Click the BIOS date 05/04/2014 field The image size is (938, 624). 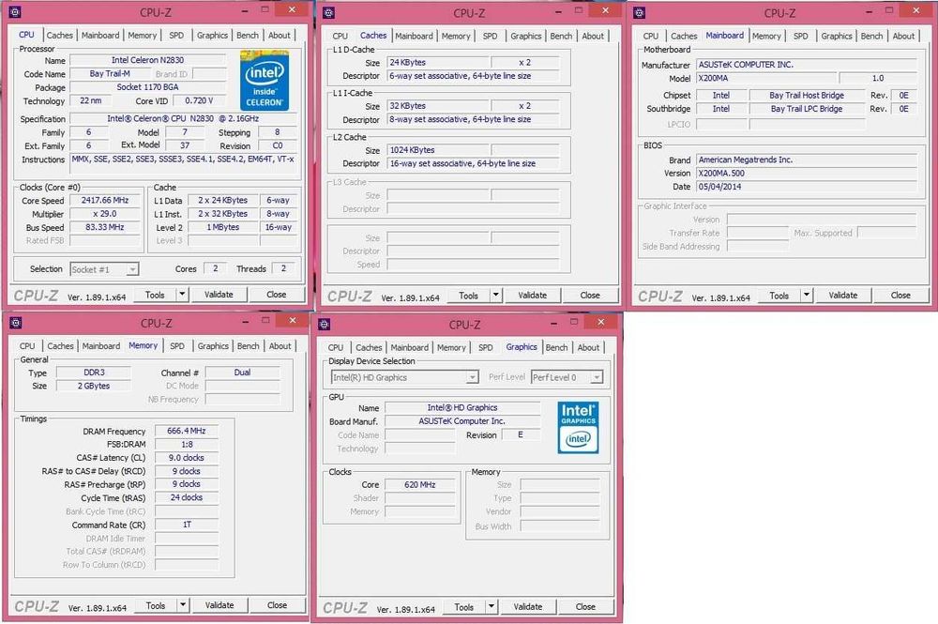(x=807, y=187)
